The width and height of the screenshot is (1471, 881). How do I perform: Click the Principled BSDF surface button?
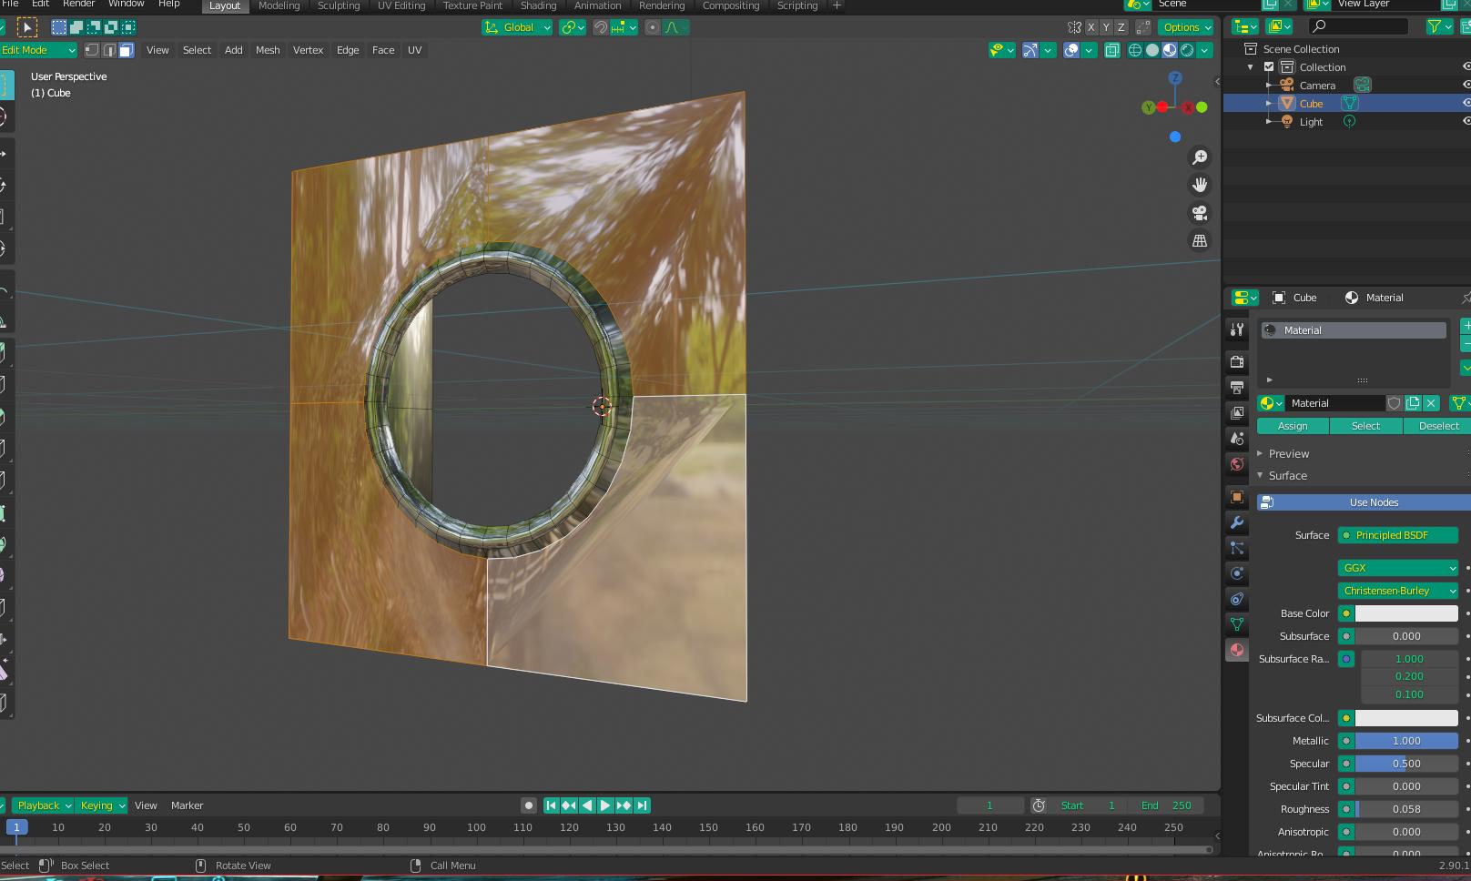coord(1398,535)
